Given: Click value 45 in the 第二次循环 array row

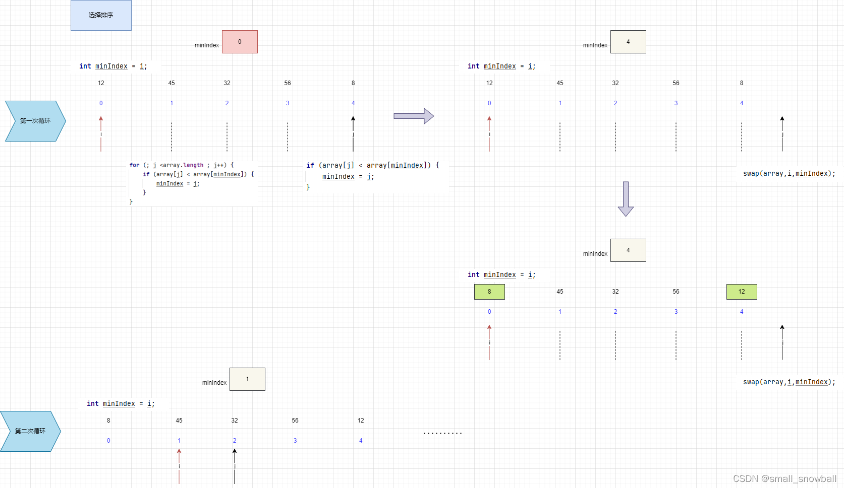Looking at the screenshot, I should click(179, 421).
